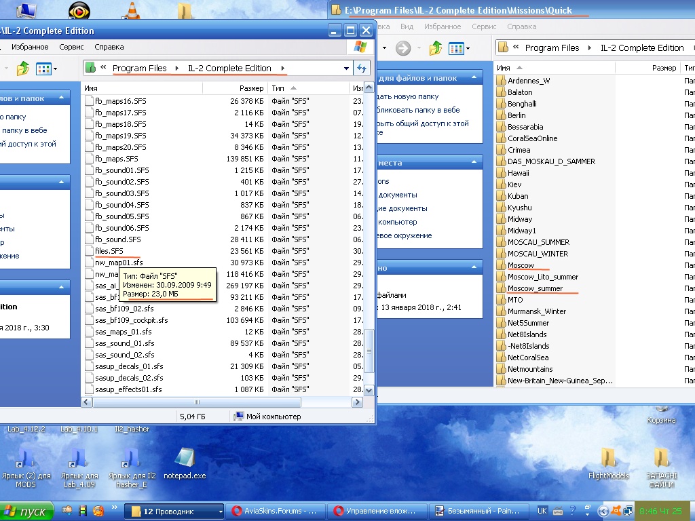
Task: Select file files.SFS
Action: (109, 251)
